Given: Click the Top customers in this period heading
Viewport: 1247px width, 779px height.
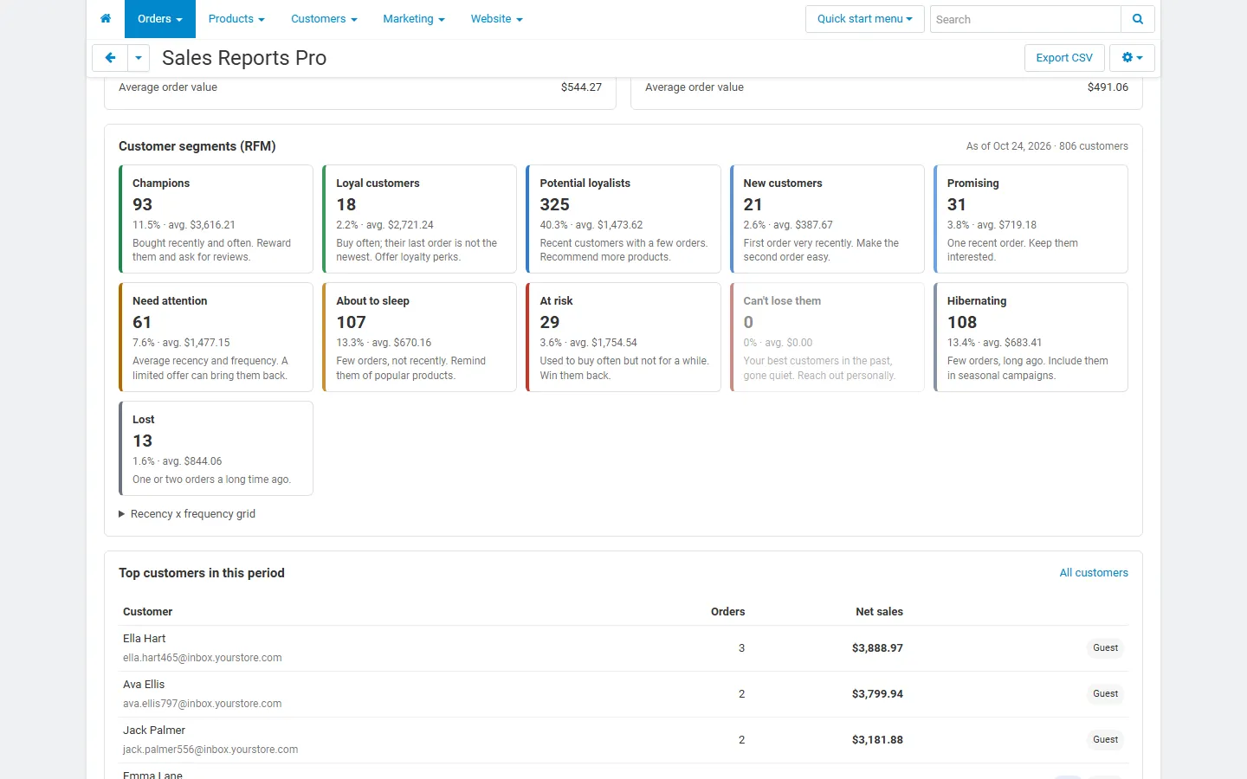Looking at the screenshot, I should (x=202, y=573).
